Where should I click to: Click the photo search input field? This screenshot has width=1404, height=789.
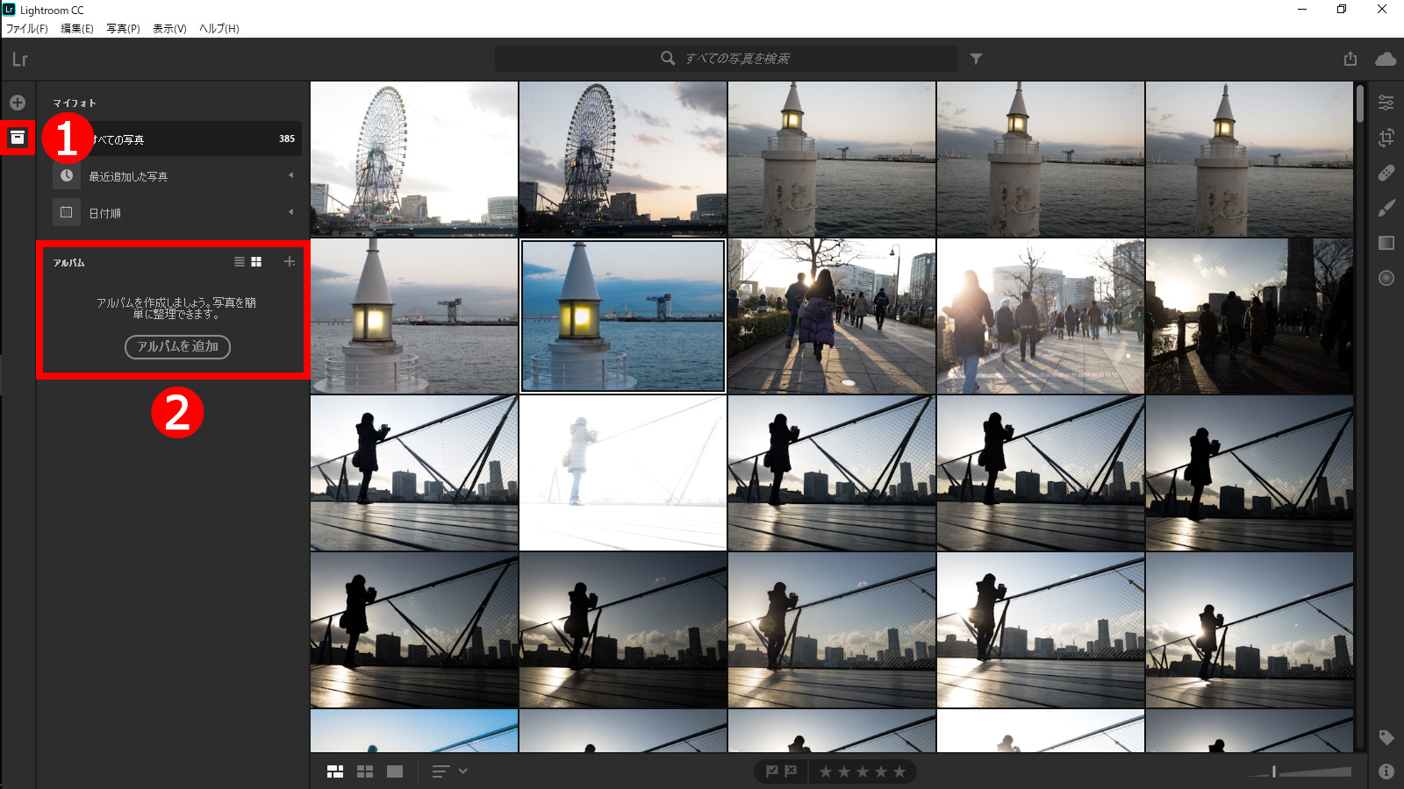[x=727, y=59]
